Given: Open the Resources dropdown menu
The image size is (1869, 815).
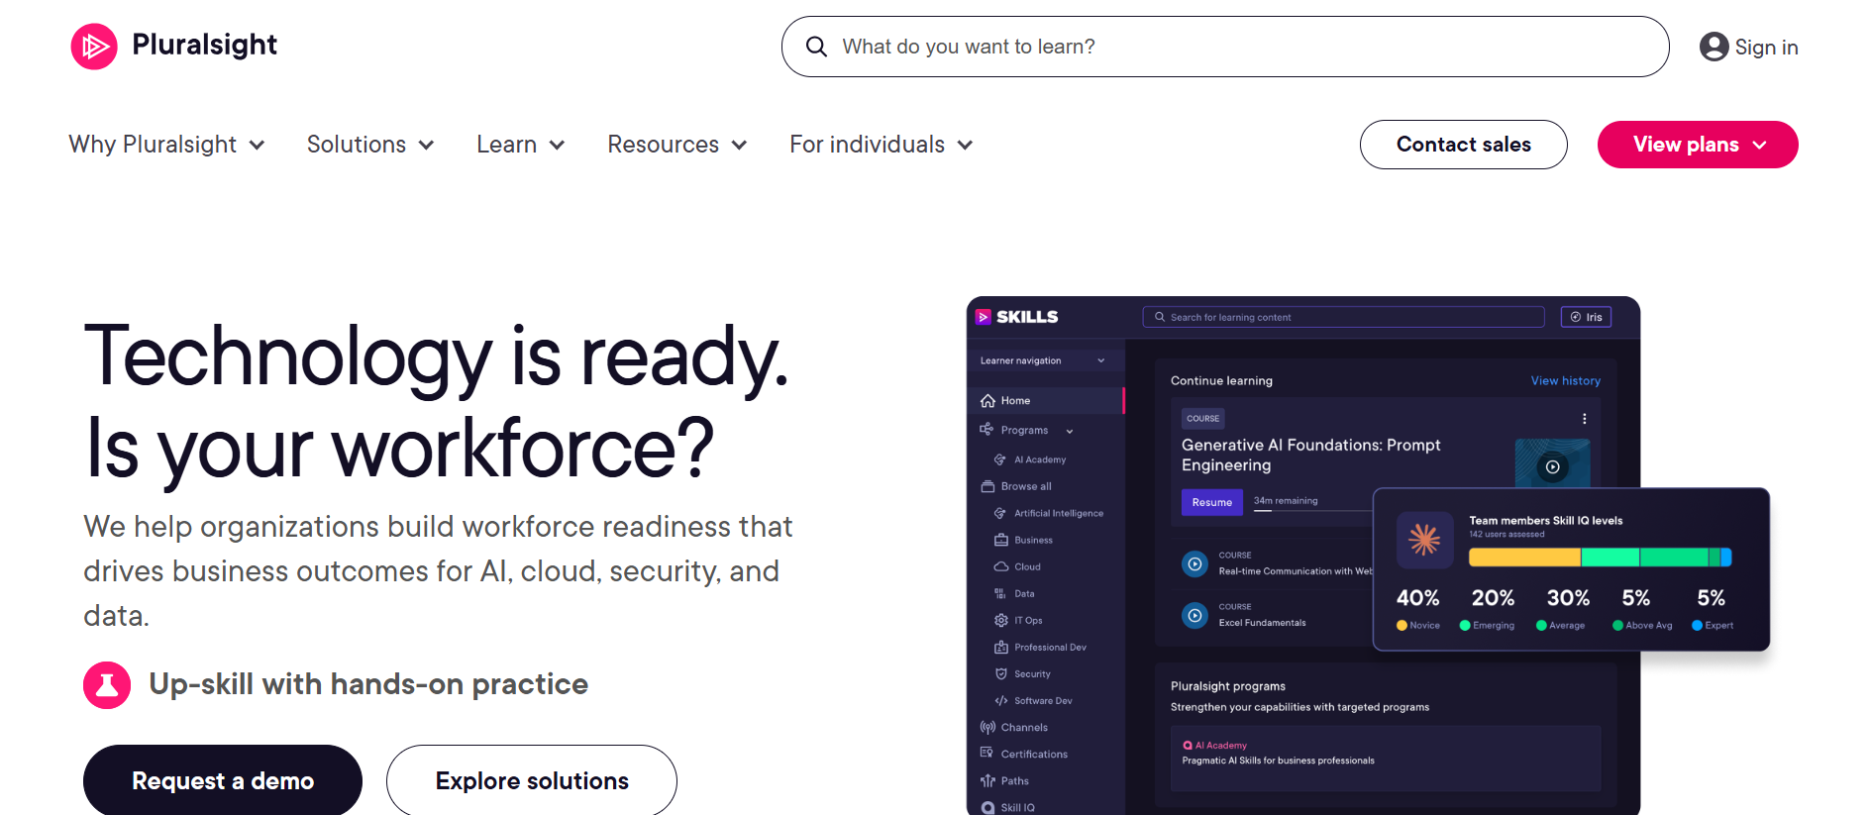Looking at the screenshot, I should coord(677,145).
